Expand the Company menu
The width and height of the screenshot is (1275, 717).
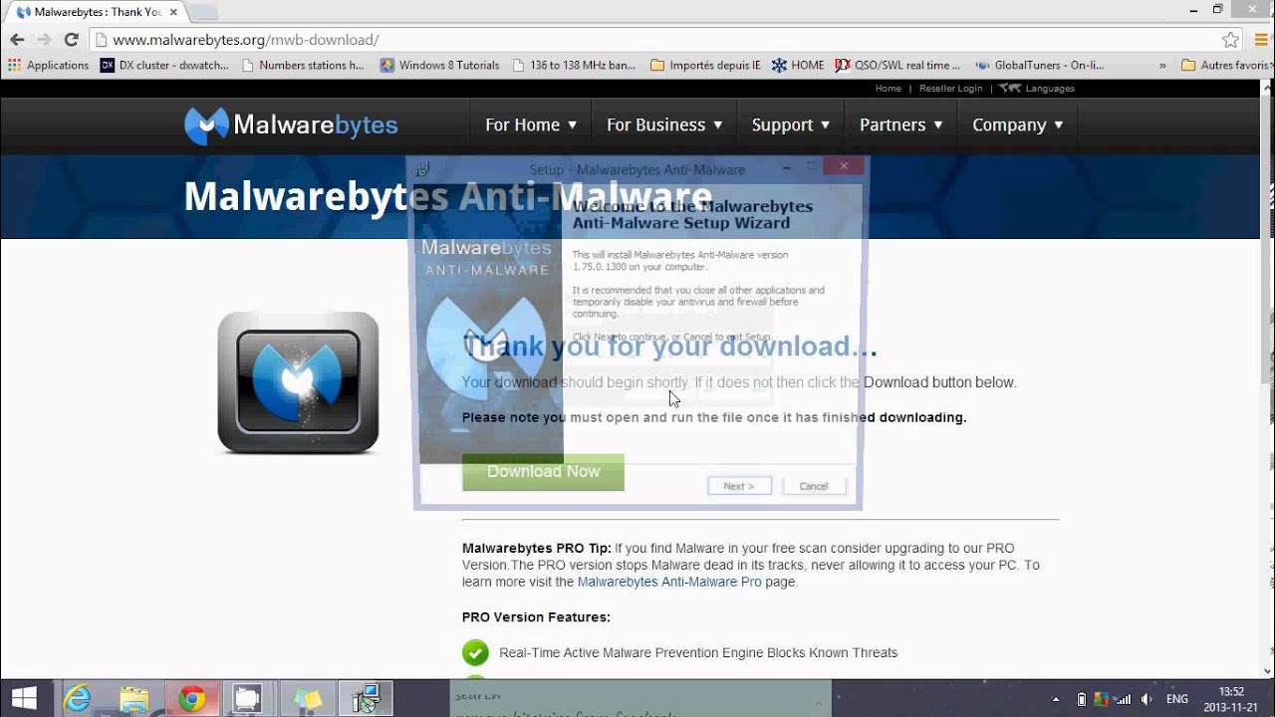[1018, 124]
